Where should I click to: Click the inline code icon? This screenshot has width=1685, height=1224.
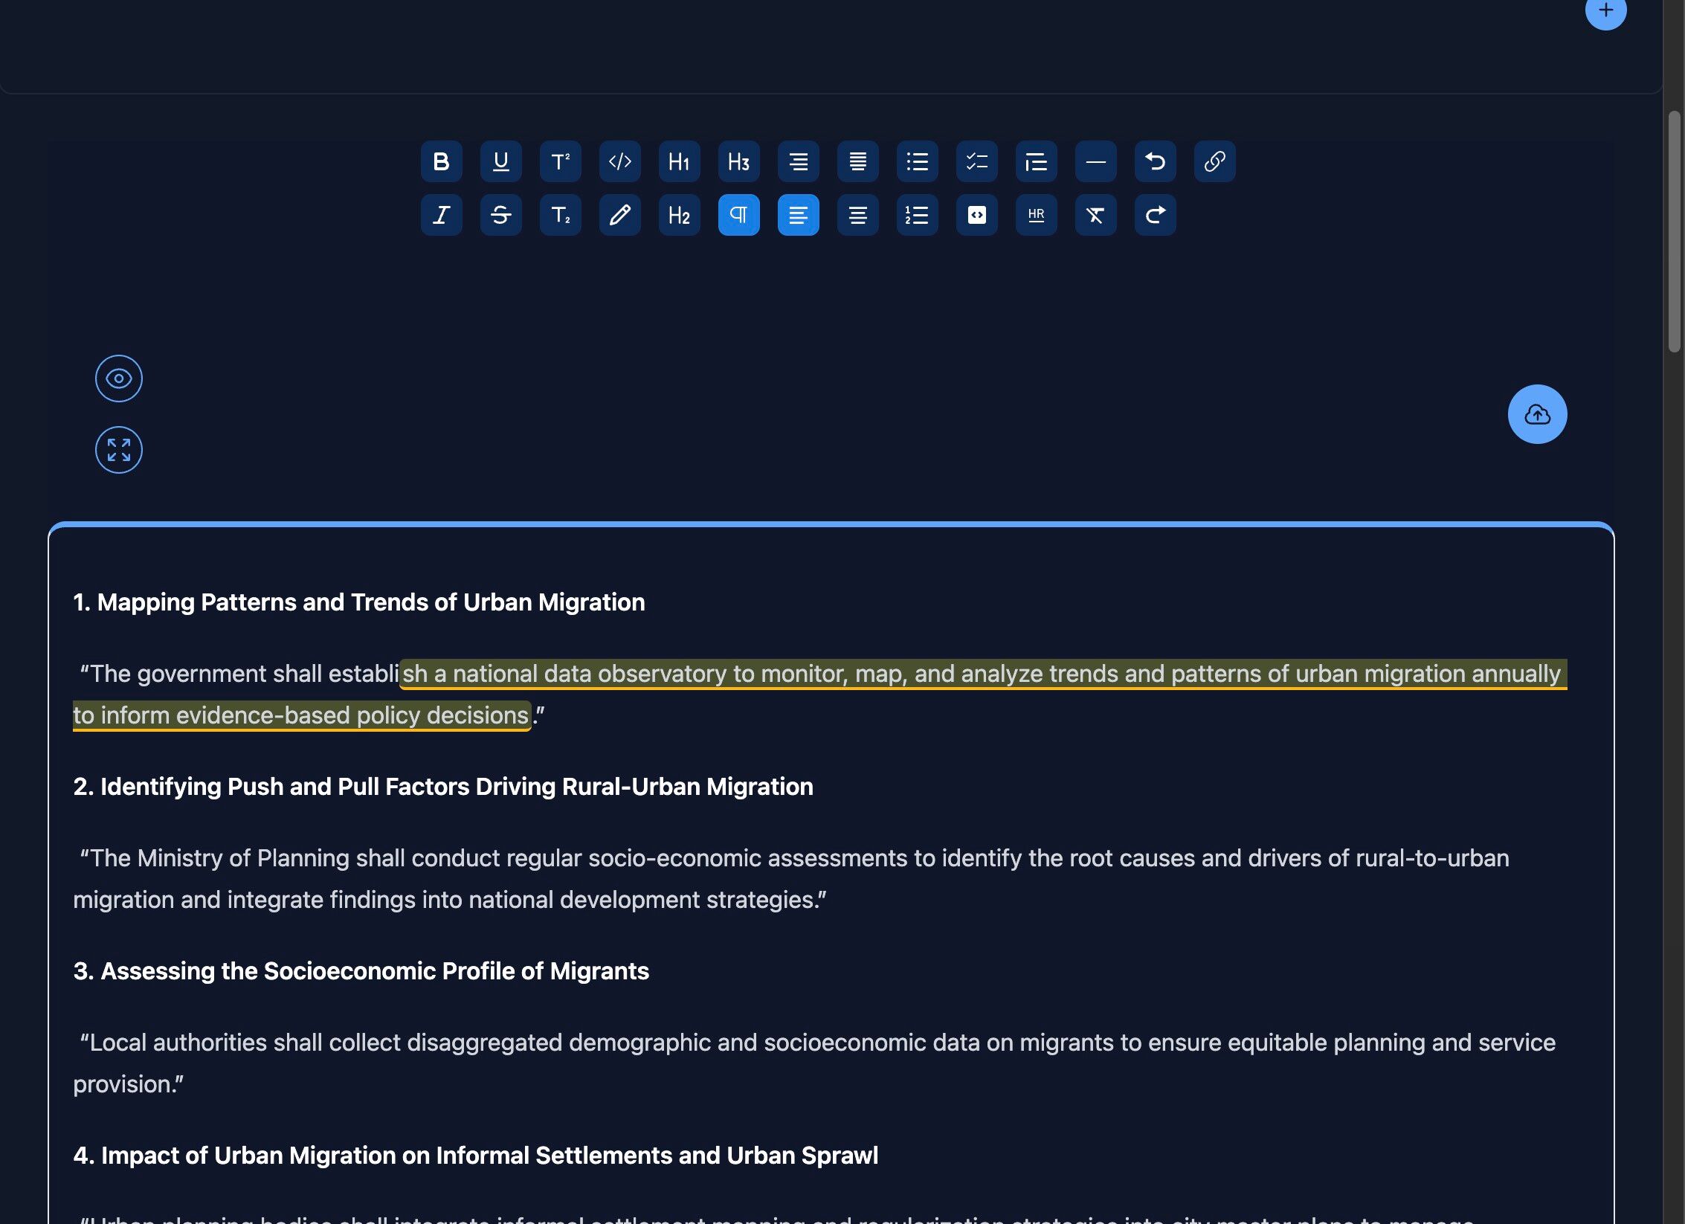click(619, 161)
